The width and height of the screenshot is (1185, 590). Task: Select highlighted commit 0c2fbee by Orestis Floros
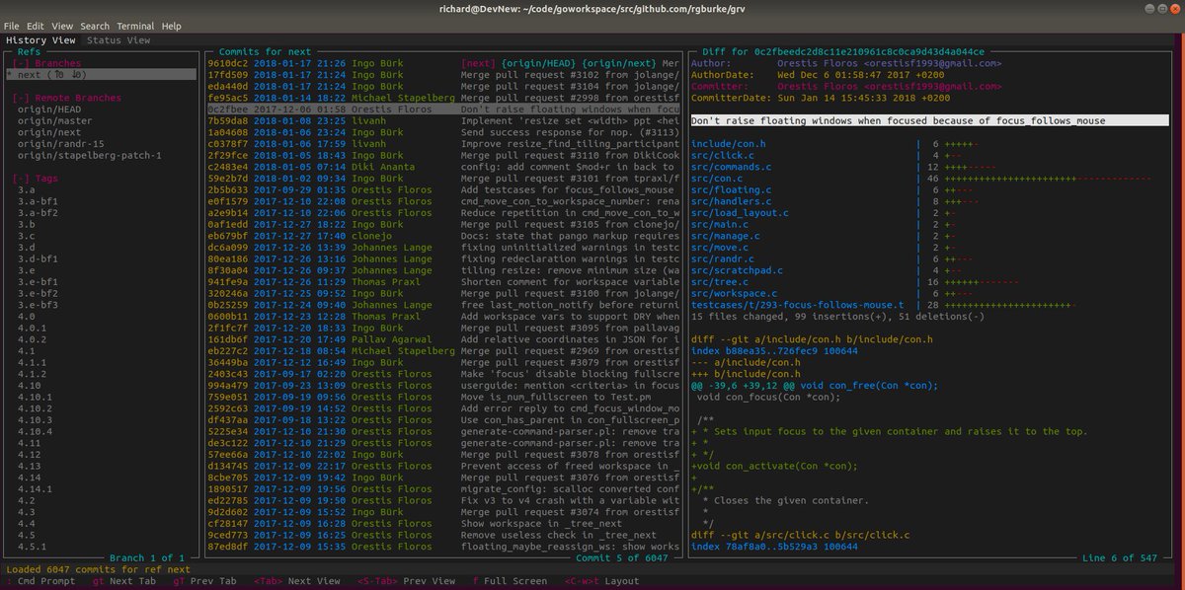443,109
